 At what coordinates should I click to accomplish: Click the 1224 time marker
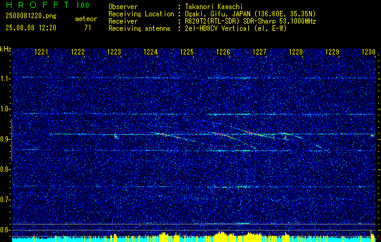click(x=150, y=52)
